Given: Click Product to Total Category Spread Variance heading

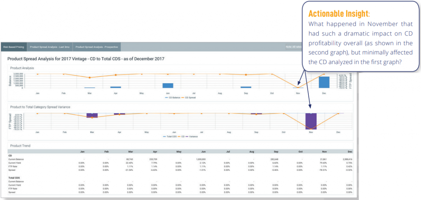Looking at the screenshot, I should 40,107.
